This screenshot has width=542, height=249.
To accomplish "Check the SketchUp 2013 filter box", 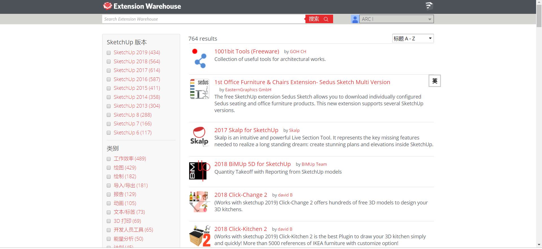I will [x=109, y=106].
